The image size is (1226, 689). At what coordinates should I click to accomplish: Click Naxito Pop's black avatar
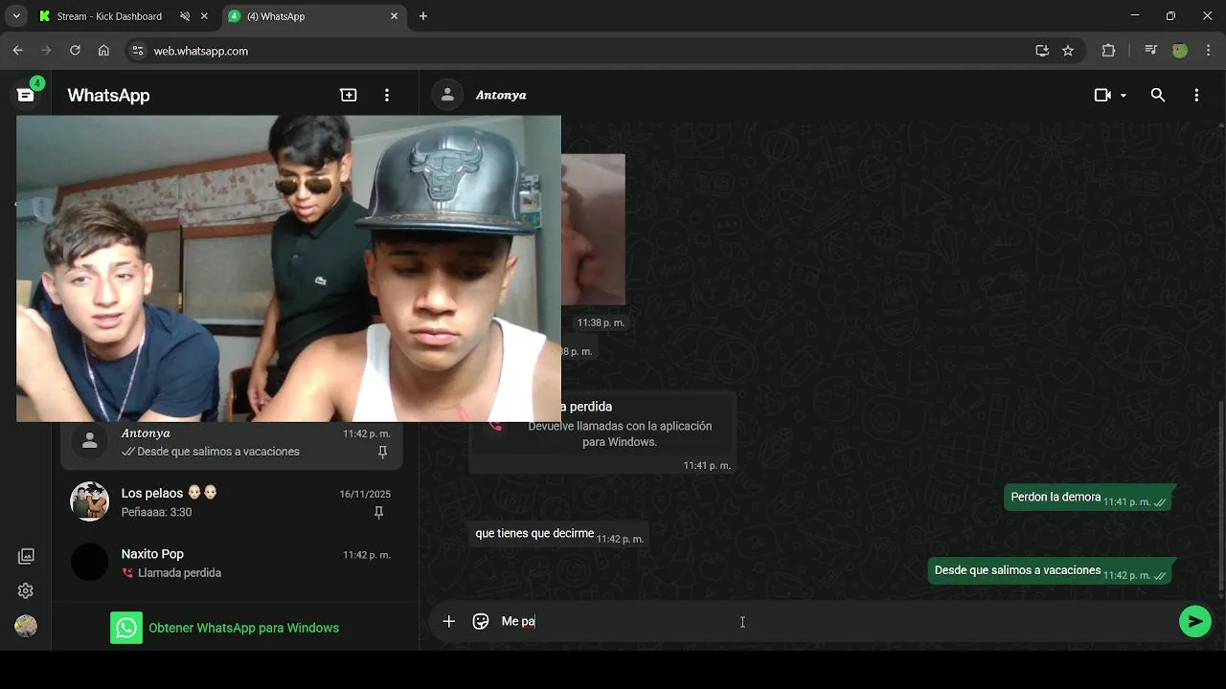point(90,562)
